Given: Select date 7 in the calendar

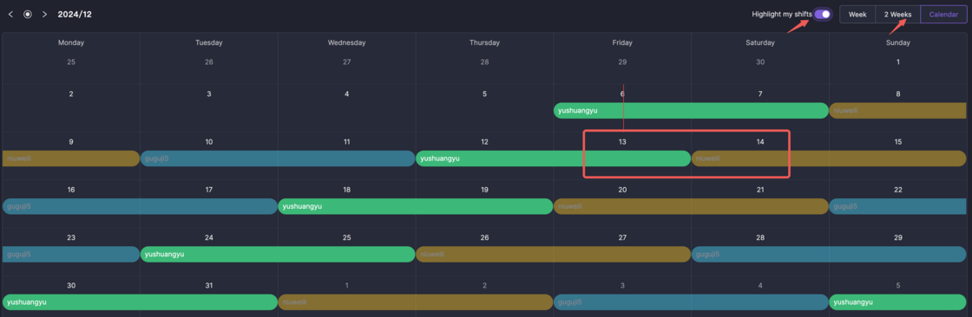Looking at the screenshot, I should (760, 94).
